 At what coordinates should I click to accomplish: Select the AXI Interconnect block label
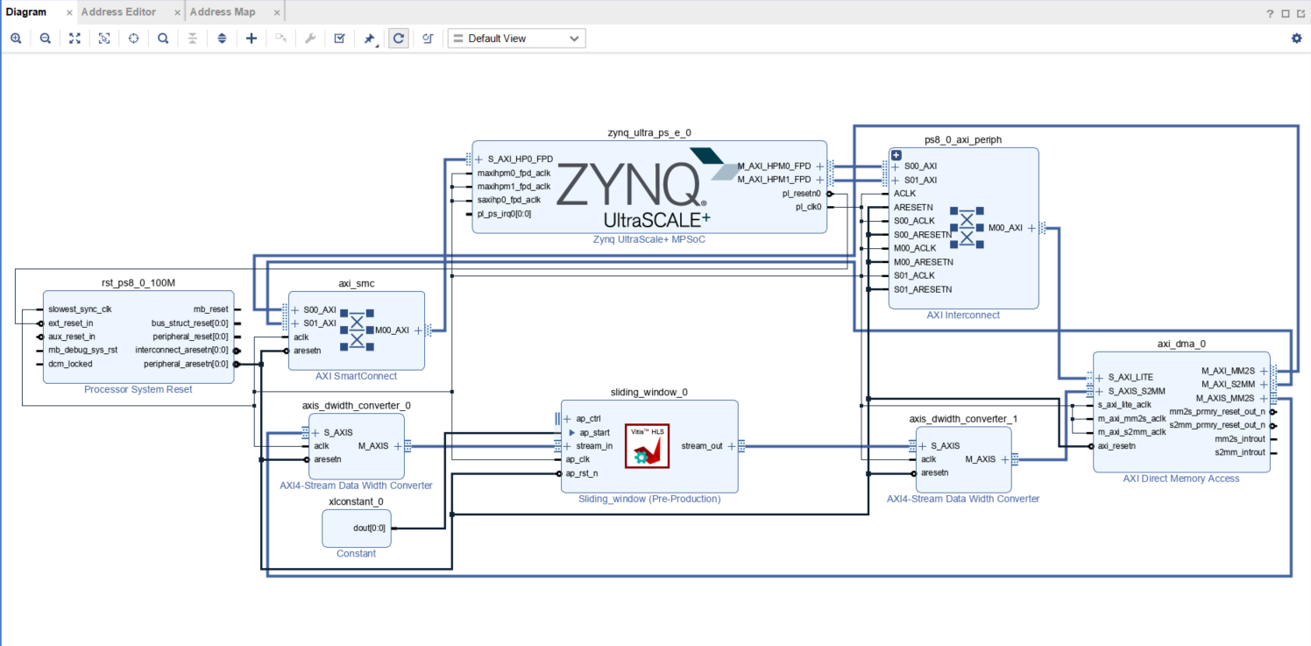[x=963, y=315]
